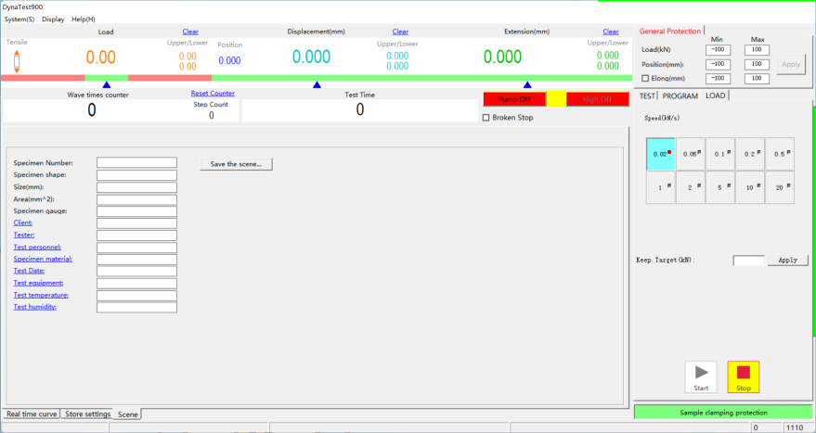Screen dimensions: 816x433
Task: Click the blue Load indicator marker
Action: click(107, 84)
